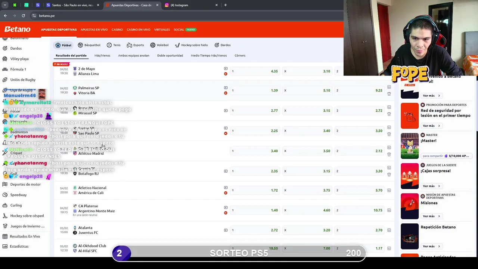Close the Apuestas Deportivas browser tab
The height and width of the screenshot is (269, 478).
[157, 5]
